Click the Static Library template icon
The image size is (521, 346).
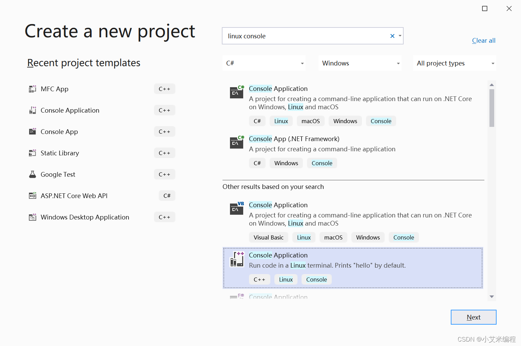pyautogui.click(x=33, y=153)
